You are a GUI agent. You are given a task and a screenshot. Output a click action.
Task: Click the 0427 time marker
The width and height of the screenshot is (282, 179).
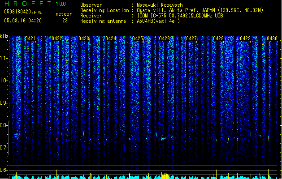[x=191, y=38]
